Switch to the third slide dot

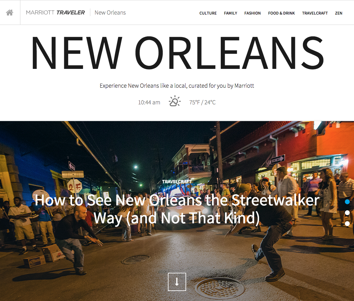[x=347, y=224]
